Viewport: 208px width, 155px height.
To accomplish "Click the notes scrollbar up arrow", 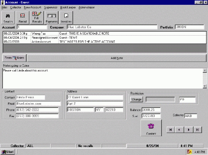I will [205, 70].
